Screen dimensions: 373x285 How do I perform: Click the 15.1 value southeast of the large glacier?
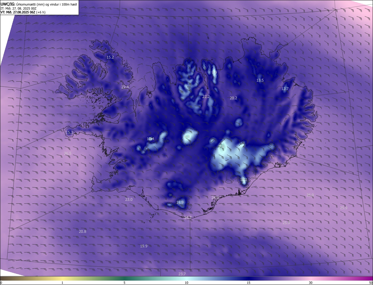pos(244,180)
